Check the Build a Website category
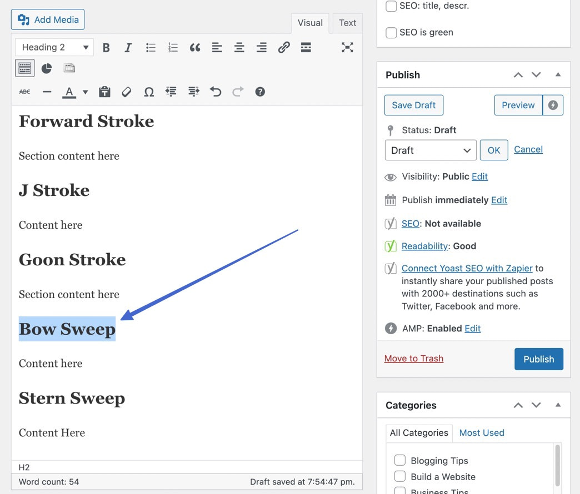 pos(400,477)
